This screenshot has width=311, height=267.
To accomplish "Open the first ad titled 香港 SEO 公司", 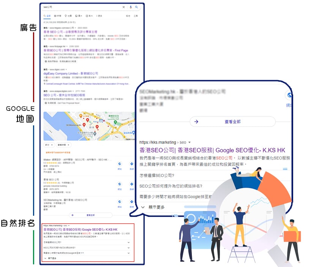I will (70, 32).
